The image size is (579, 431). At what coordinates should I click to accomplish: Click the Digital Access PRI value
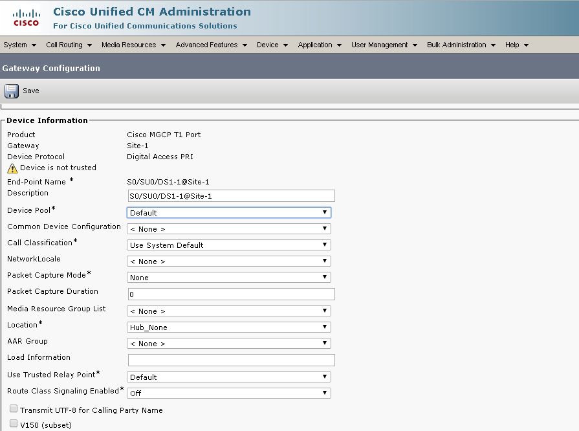[160, 157]
